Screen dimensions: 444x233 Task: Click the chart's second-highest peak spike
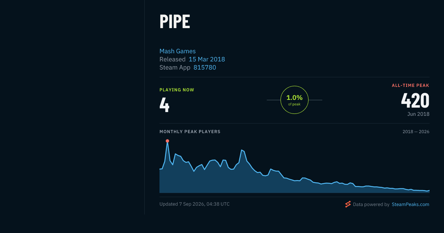[x=242, y=150]
